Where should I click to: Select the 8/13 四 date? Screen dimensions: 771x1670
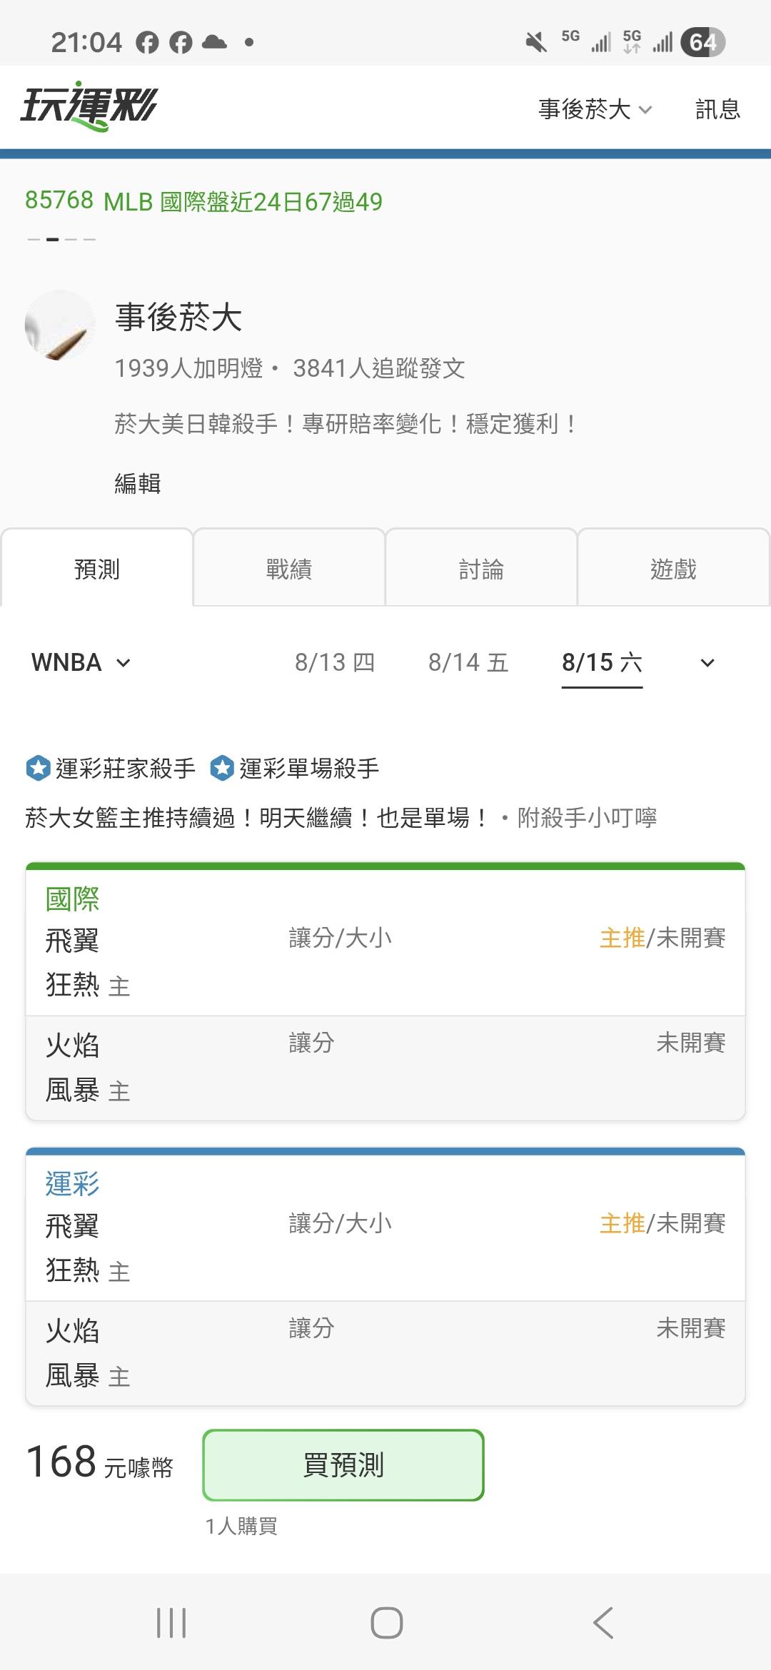[335, 662]
